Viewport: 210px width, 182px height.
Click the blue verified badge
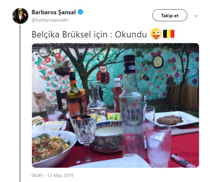[x=80, y=12]
